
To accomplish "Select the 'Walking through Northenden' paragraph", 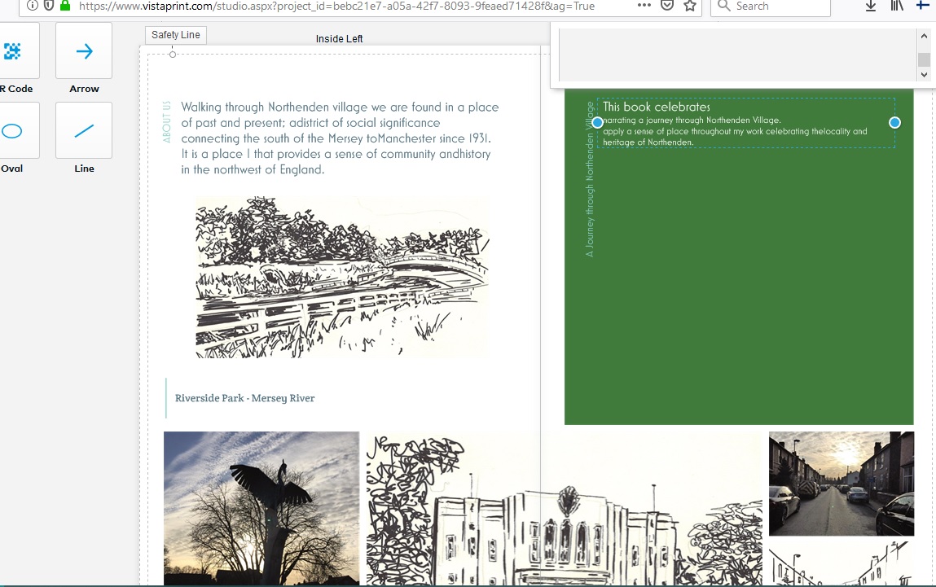I will [339, 138].
